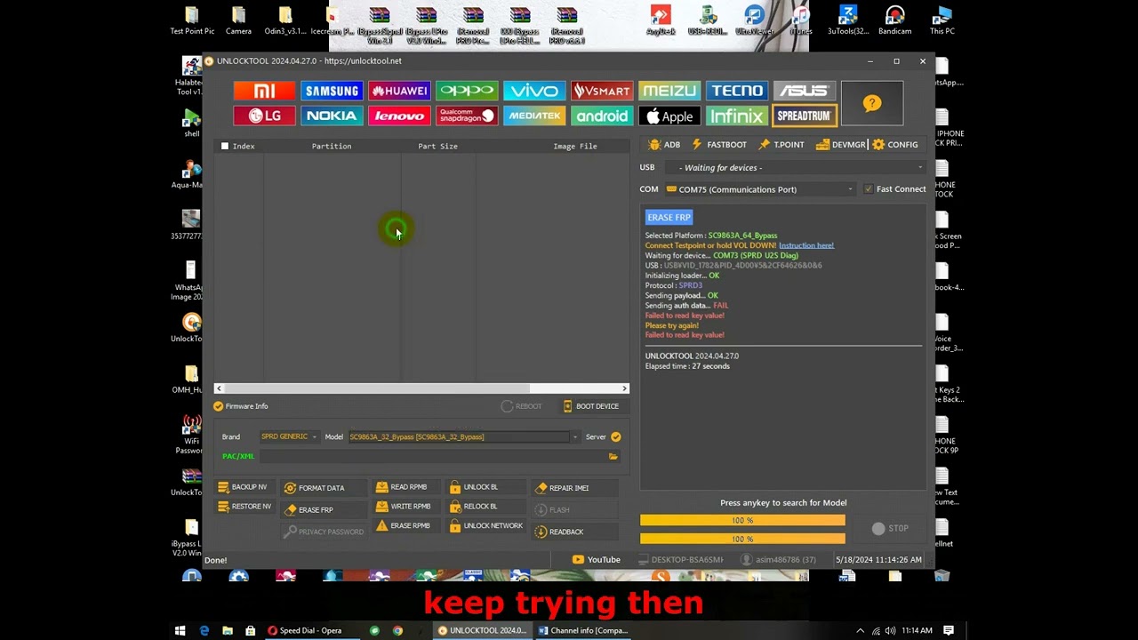Switch to the ADB tab
This screenshot has width=1138, height=640.
(x=665, y=144)
